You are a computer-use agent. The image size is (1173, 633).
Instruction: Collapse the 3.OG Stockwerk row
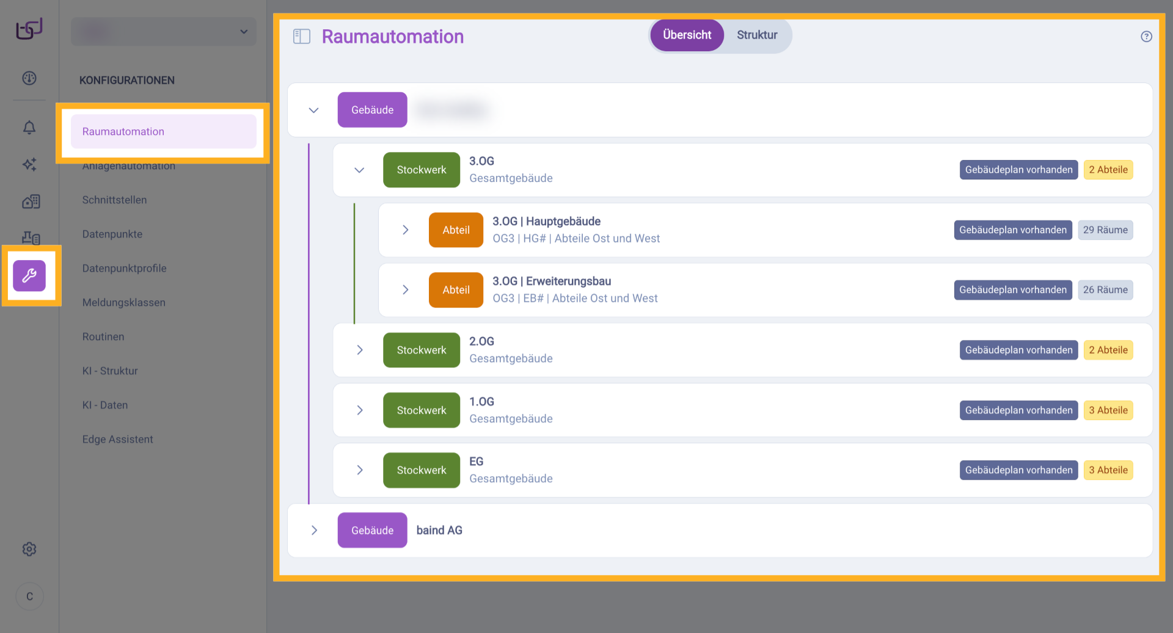tap(359, 170)
